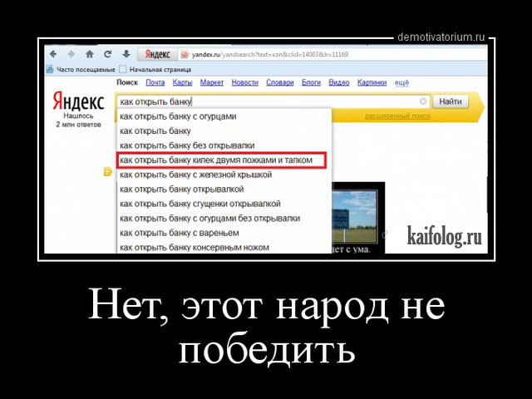Screen dimensions: 532x399
Task: Select the Поиск service tab
Action: point(127,82)
